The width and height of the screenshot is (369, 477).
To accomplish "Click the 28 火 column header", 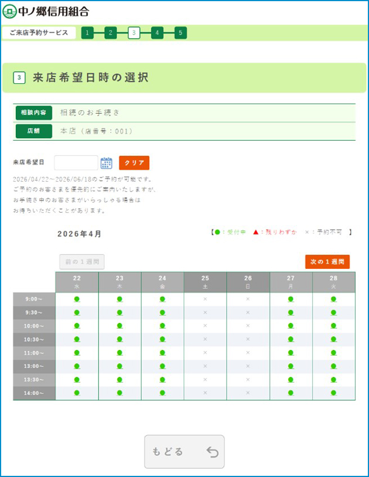I will [x=334, y=282].
